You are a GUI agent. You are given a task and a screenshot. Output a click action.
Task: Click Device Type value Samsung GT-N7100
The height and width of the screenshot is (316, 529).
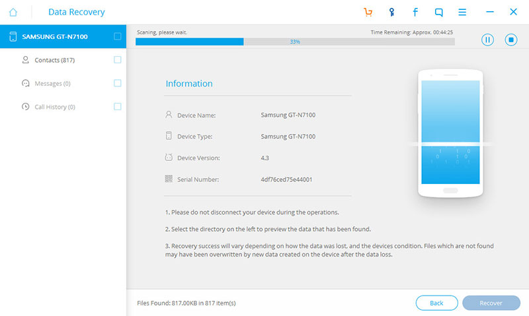(288, 137)
